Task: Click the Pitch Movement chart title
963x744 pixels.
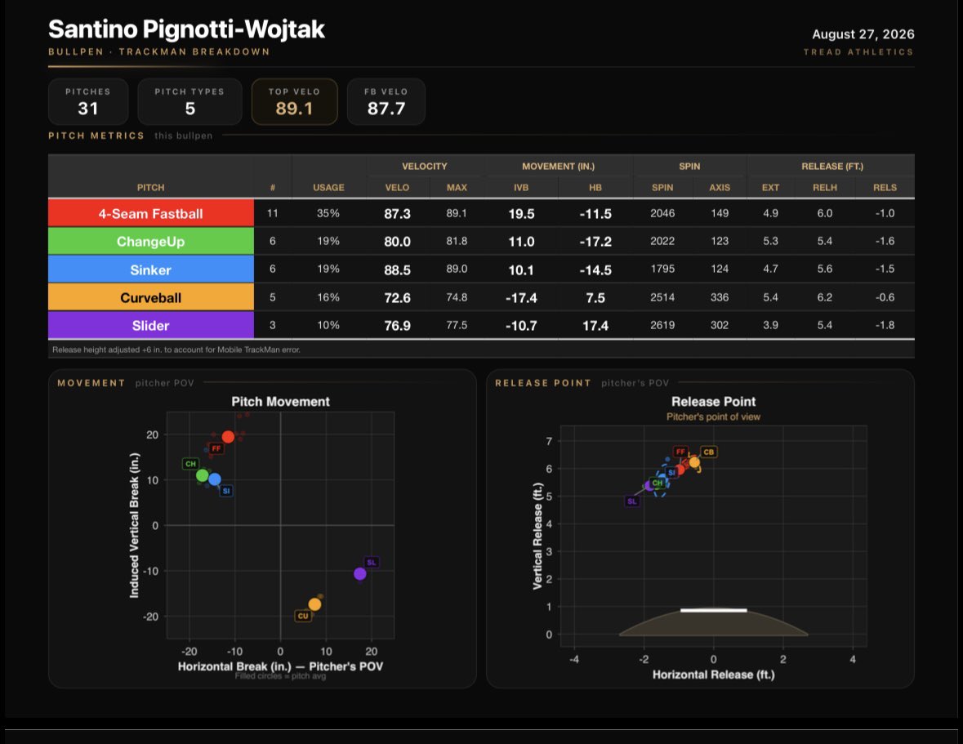Action: pyautogui.click(x=281, y=402)
